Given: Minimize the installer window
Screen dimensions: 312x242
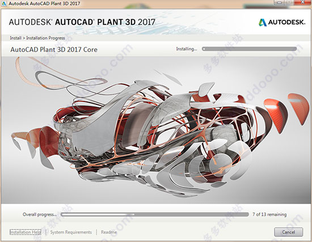Looking at the screenshot, I should click(280, 3).
